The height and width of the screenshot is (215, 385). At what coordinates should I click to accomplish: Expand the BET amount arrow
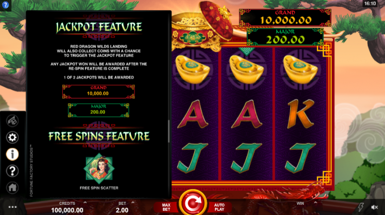click(133, 203)
